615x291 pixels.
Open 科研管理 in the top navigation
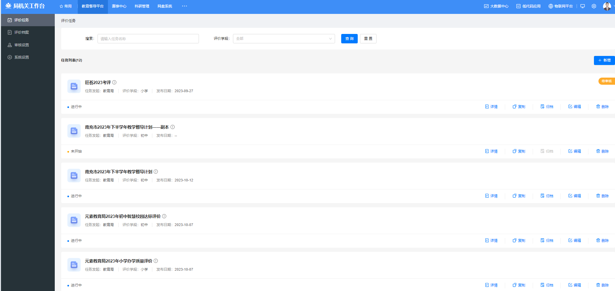click(142, 6)
